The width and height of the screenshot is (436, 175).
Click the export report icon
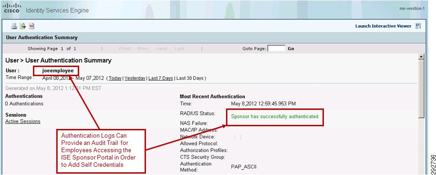click(23, 26)
